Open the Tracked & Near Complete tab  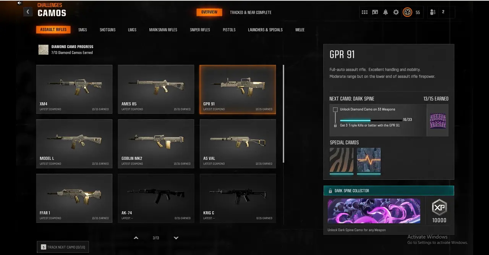(x=251, y=12)
